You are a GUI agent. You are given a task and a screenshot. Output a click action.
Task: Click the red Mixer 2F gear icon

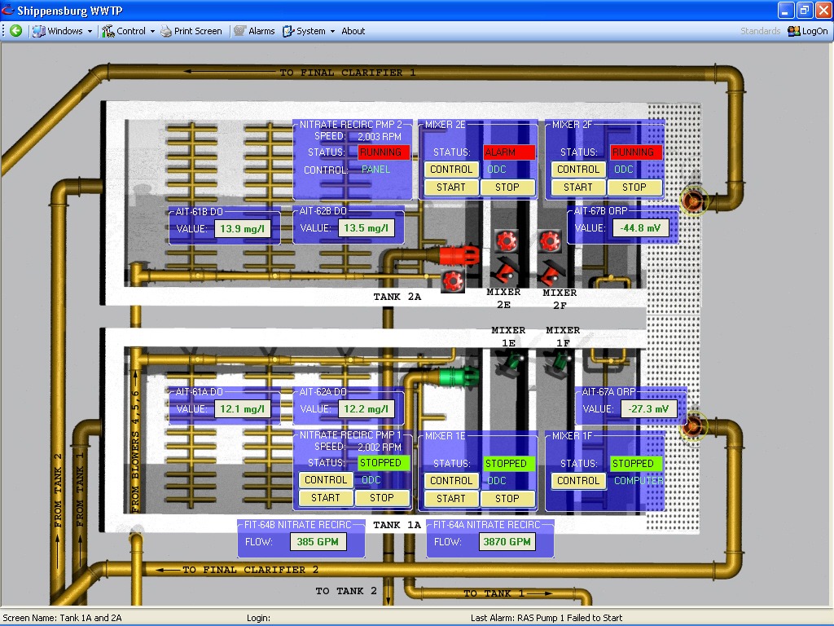(x=550, y=240)
